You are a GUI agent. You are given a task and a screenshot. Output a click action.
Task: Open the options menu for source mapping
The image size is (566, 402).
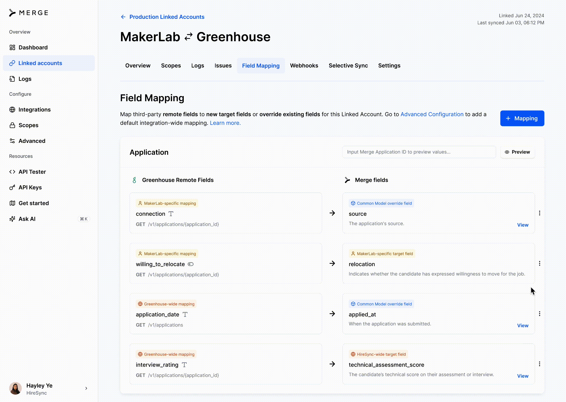point(540,213)
